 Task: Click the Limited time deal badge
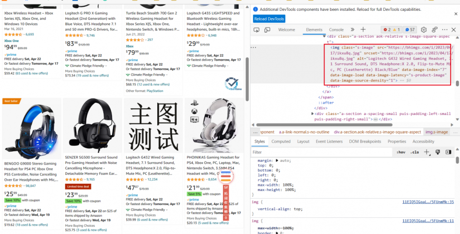click(78, 186)
